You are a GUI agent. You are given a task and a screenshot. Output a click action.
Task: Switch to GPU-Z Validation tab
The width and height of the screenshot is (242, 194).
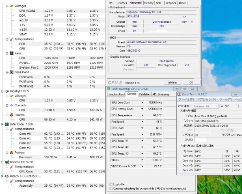[x=144, y=94]
